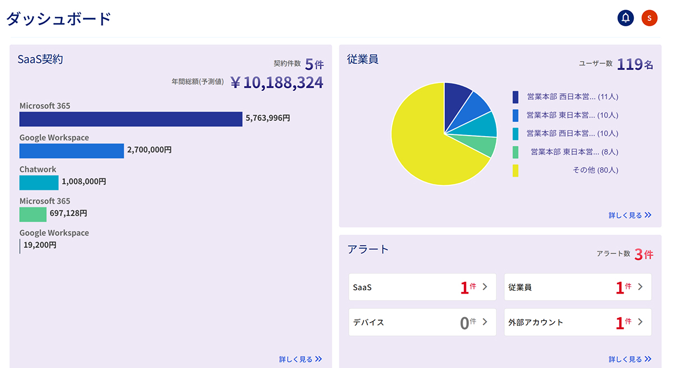Open 詳しく見る in 従業員 panel

pyautogui.click(x=630, y=215)
